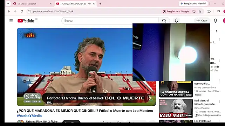Image resolution: width=225 pixels, height=126 pixels.
Task: Click the Crear button
Action: click(202, 21)
